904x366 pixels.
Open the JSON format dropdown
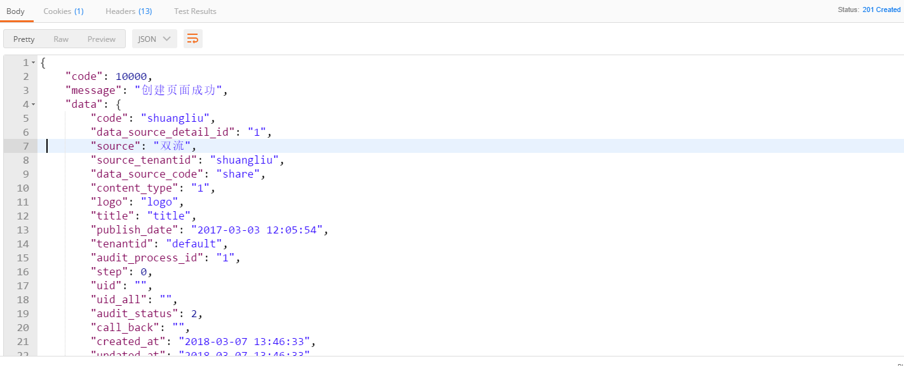154,39
